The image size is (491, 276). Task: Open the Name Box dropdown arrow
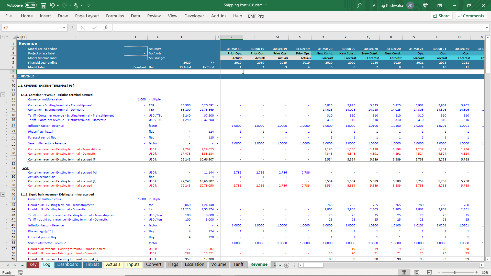pos(64,28)
